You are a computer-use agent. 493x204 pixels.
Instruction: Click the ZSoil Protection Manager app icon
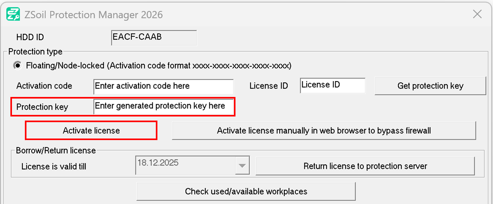[13, 14]
